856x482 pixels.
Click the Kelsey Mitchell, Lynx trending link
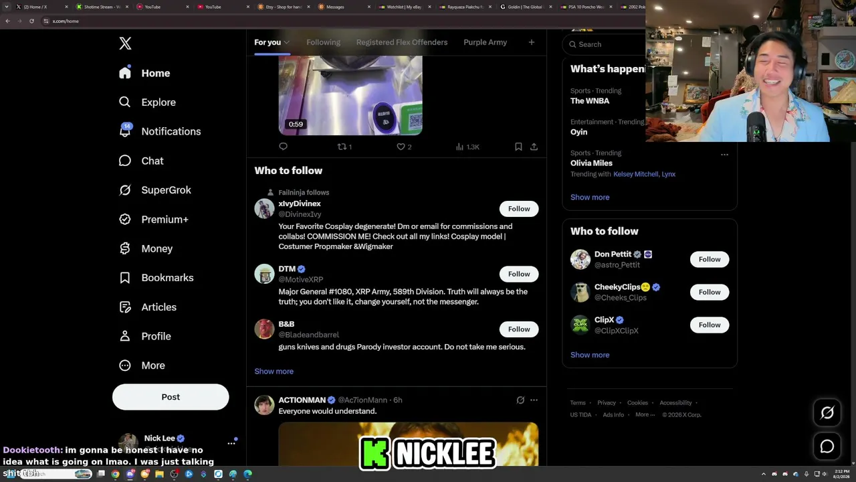[x=644, y=174]
